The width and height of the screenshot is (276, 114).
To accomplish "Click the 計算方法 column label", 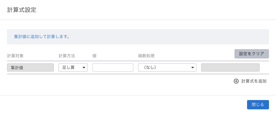I will click(67, 56).
